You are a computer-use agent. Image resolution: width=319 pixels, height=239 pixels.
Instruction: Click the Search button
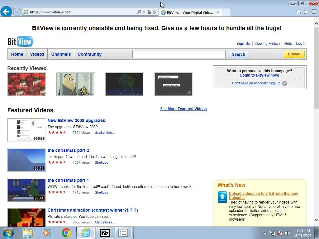click(x=238, y=54)
